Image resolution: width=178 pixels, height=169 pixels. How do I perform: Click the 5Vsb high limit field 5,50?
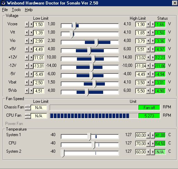[141, 91]
